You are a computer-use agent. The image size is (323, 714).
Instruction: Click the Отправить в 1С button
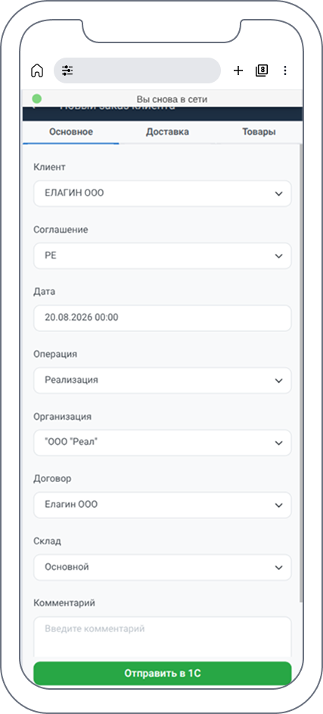click(162, 674)
